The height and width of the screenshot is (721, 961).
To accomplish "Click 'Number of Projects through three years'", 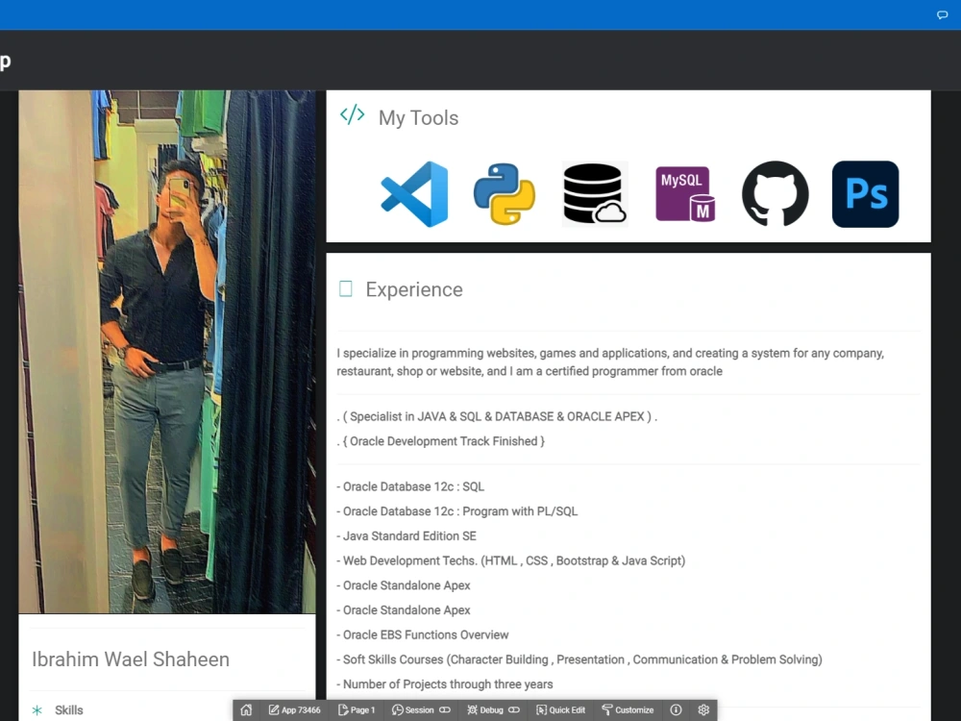I will pyautogui.click(x=444, y=684).
